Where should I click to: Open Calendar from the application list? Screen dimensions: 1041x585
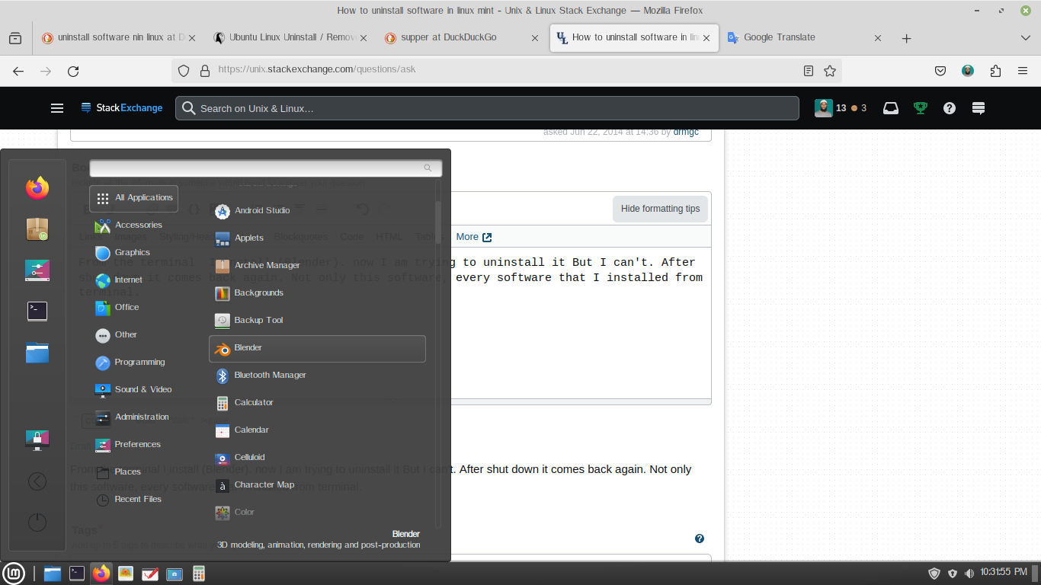click(x=317, y=430)
